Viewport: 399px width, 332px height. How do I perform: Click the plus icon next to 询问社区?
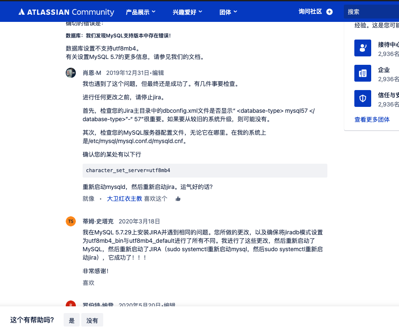click(329, 12)
